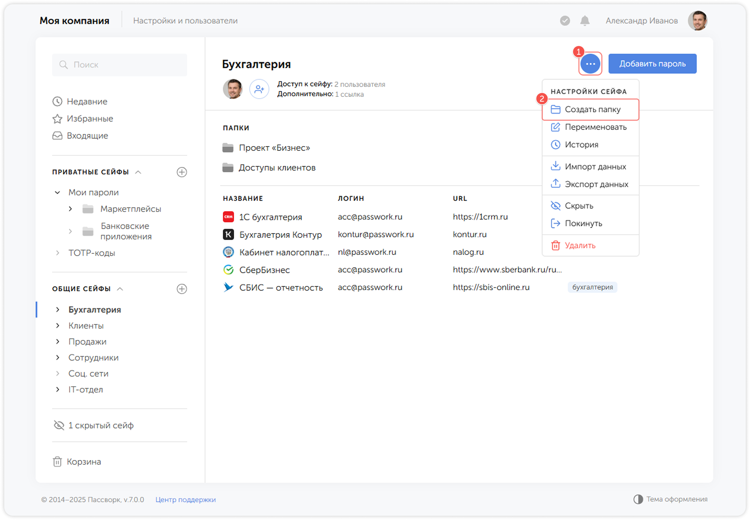This screenshot has width=750, height=520.
Task: Expand the Бухгалтерия vault chevron
Action: coord(58,310)
